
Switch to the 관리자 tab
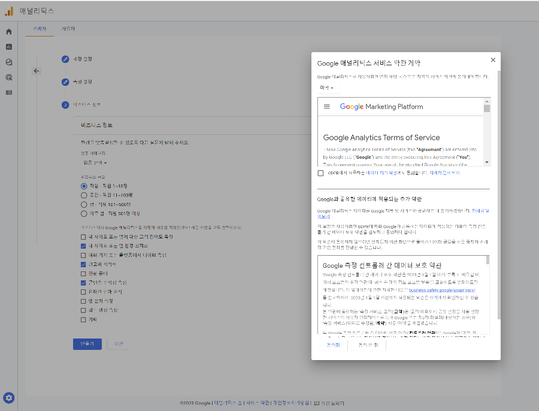click(x=40, y=29)
